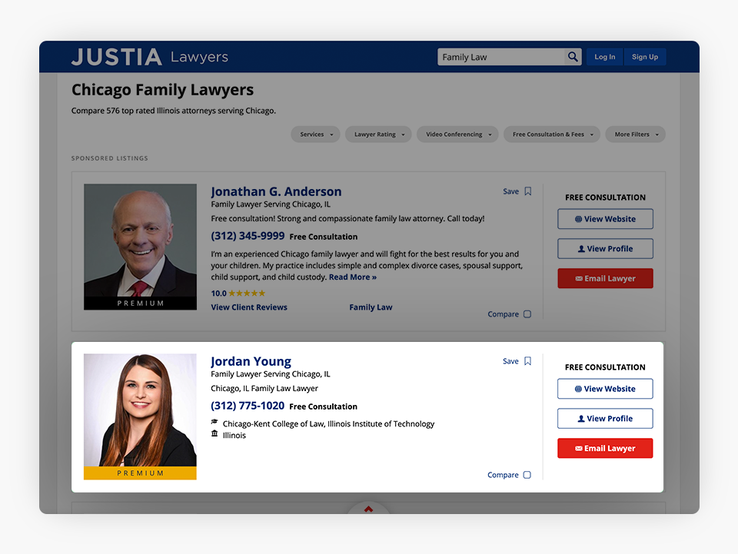This screenshot has height=554, width=738.
Task: Click the law school graduation cap icon
Action: 214,423
